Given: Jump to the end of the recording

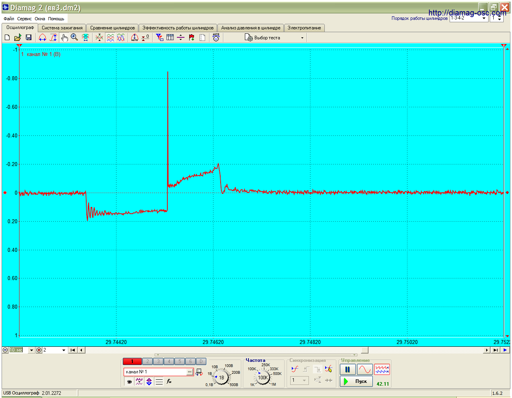Looking at the screenshot, I should (495, 350).
